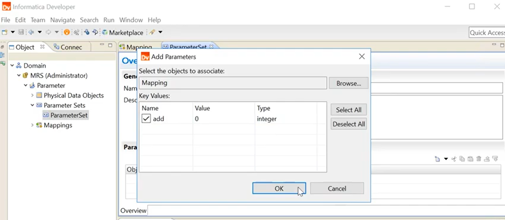Viewport: 505px width, 220px height.
Task: Click the Quick Access search field
Action: [487, 32]
